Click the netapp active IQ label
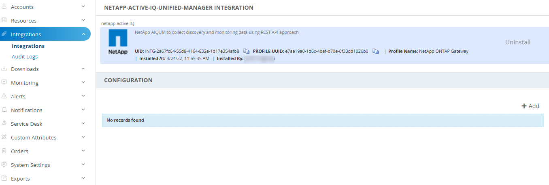Viewport: 549px width, 185px height. [x=117, y=23]
